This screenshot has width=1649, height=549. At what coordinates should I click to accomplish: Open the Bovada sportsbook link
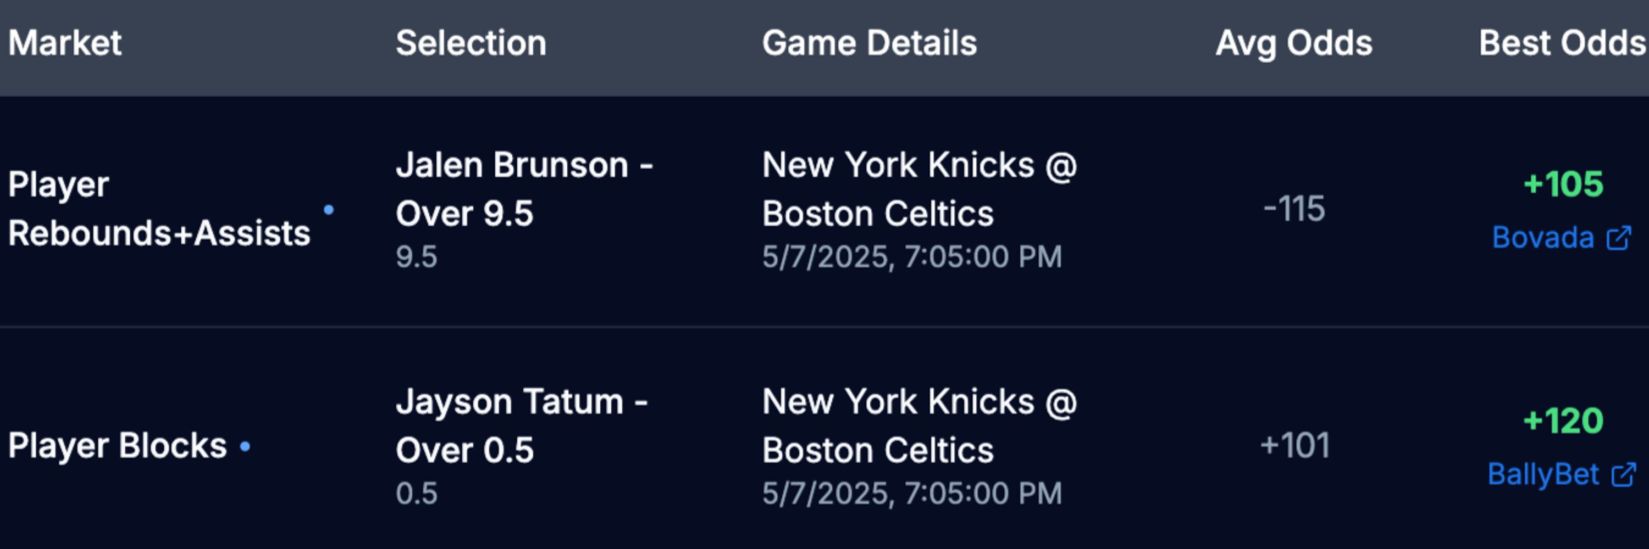(x=1543, y=238)
